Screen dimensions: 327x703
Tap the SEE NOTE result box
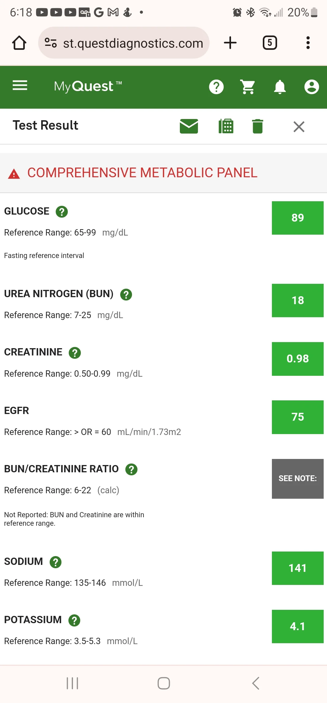[x=298, y=479]
